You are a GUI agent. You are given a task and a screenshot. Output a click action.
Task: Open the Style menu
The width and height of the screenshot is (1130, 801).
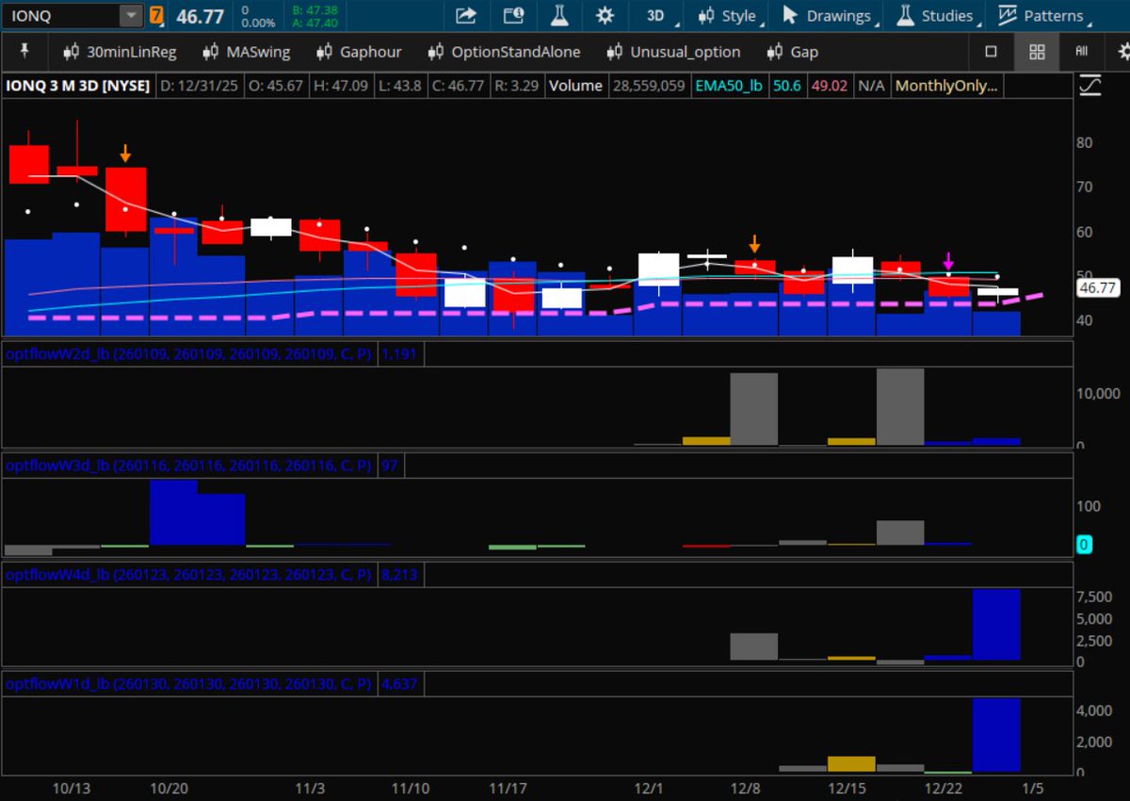(x=731, y=16)
